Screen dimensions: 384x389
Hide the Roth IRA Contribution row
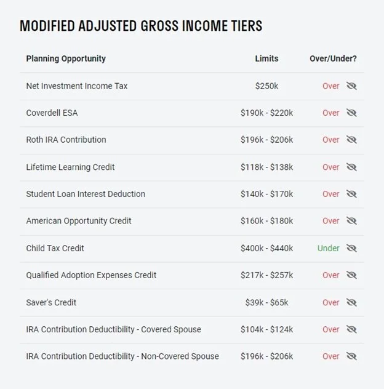[x=351, y=140]
